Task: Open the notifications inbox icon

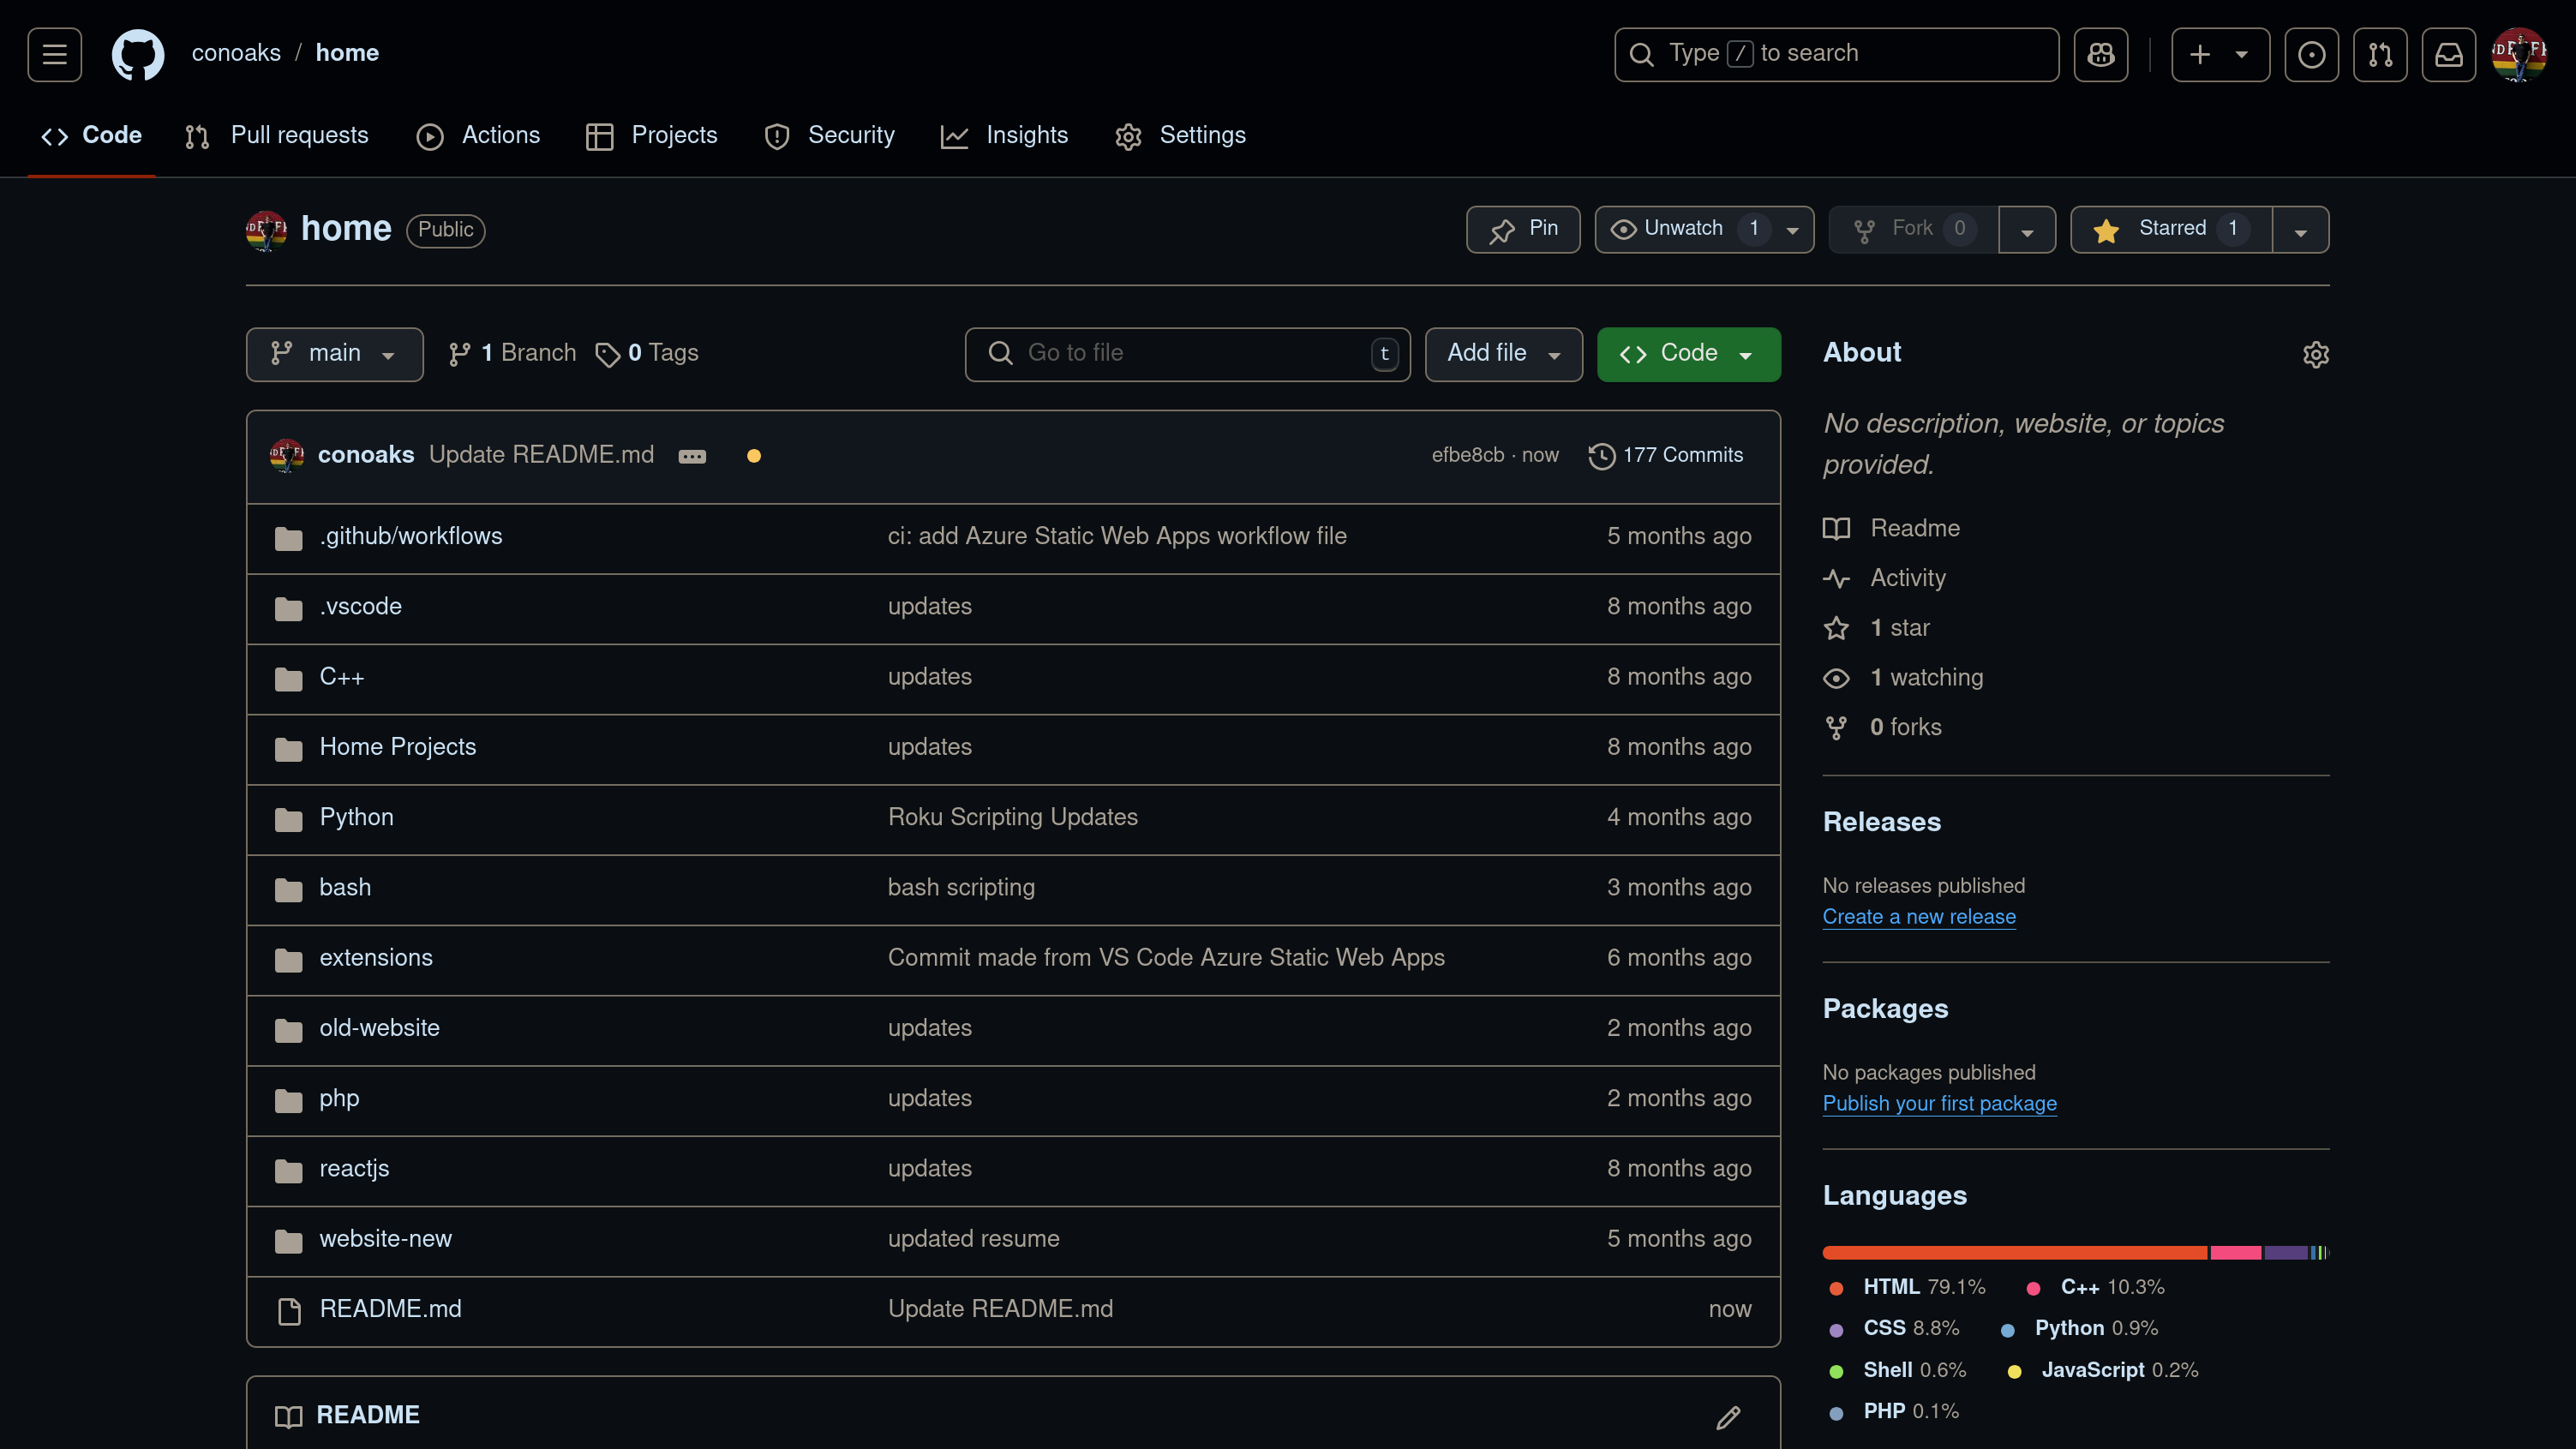Action: 2449,54
